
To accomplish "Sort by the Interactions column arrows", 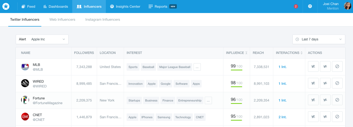I will tap(302, 53).
